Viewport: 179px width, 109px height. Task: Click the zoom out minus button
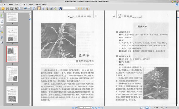point(163,108)
